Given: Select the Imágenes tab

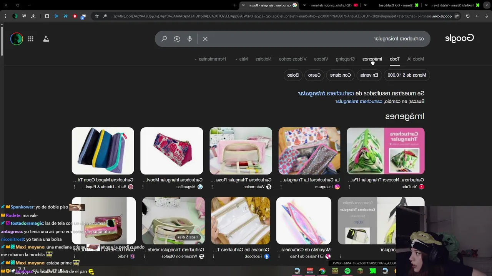Looking at the screenshot, I should pyautogui.click(x=372, y=59).
